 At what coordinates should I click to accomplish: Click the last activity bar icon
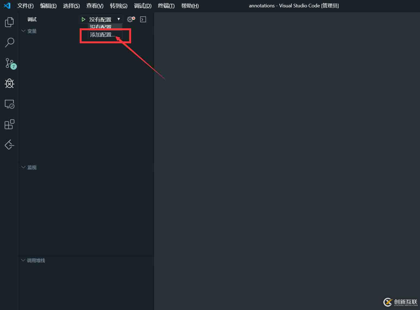pyautogui.click(x=9, y=145)
